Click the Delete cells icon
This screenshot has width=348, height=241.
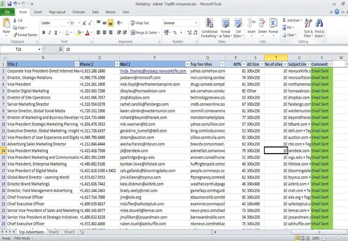[263, 23]
